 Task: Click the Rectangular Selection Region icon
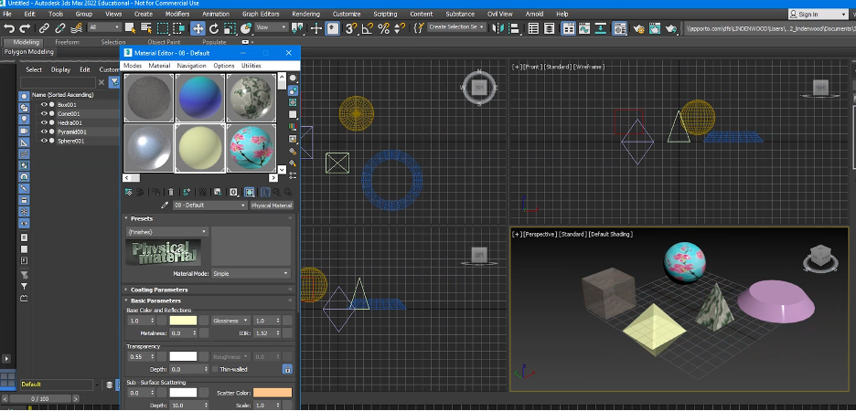(163, 27)
